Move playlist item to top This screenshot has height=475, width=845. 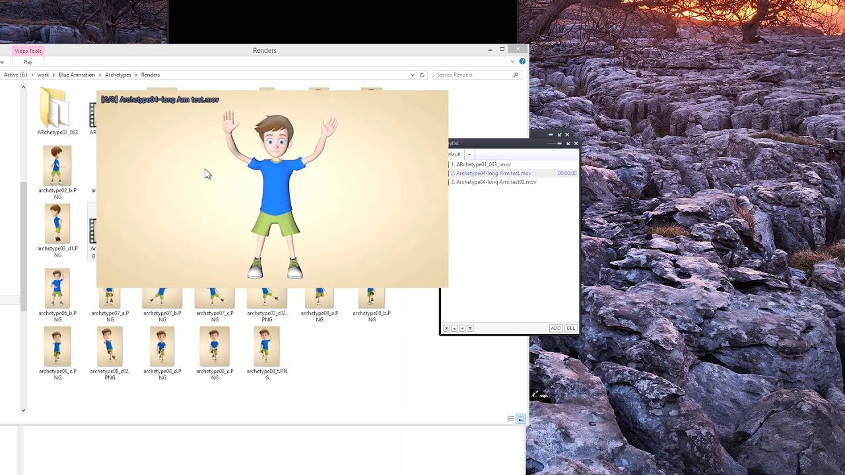(446, 328)
